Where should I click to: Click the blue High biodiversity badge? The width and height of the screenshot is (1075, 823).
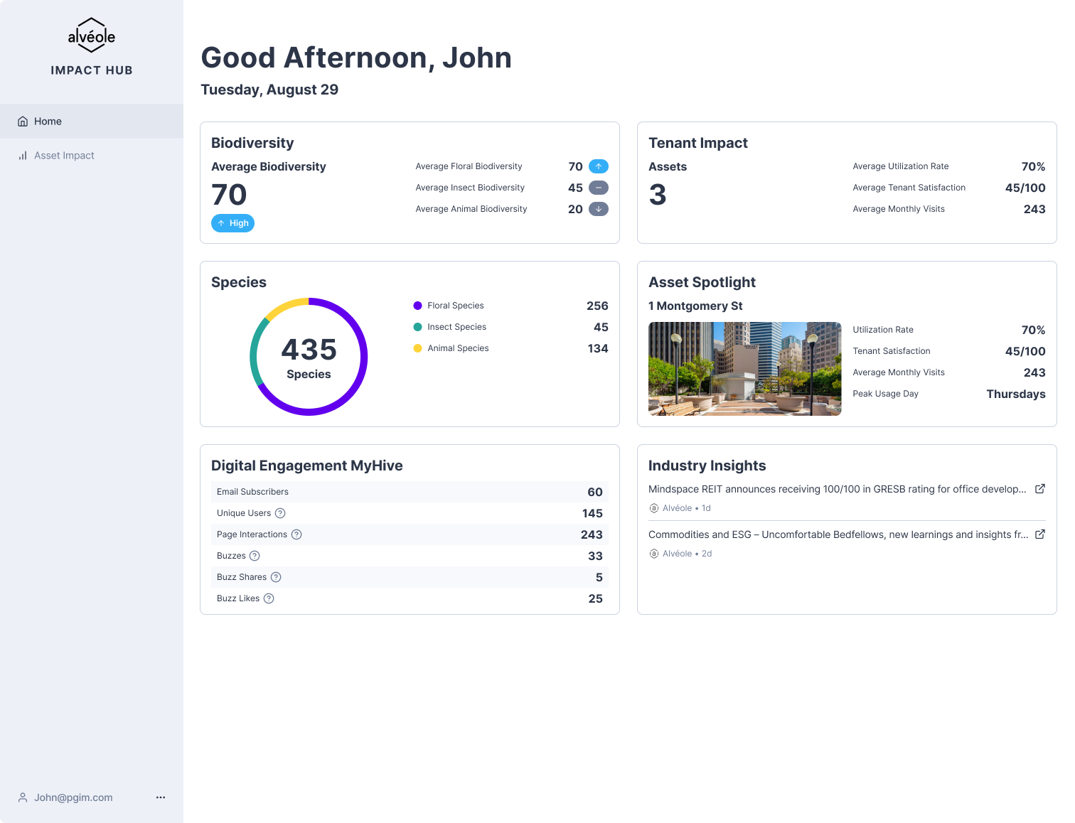tap(232, 223)
